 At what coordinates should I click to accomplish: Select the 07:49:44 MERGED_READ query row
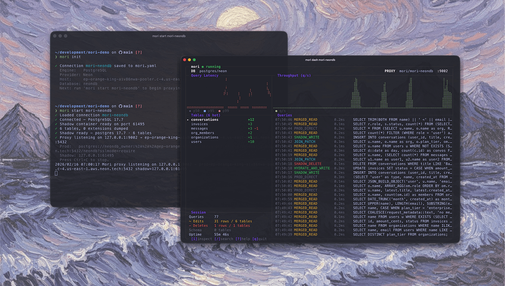364,204
